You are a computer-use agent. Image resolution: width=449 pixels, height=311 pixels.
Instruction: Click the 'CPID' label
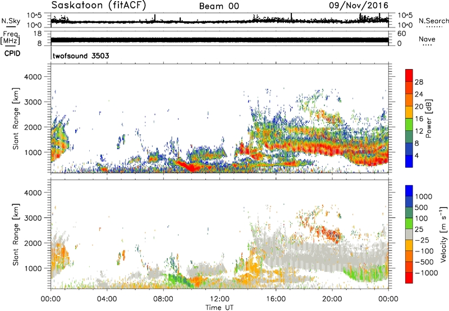click(12, 53)
